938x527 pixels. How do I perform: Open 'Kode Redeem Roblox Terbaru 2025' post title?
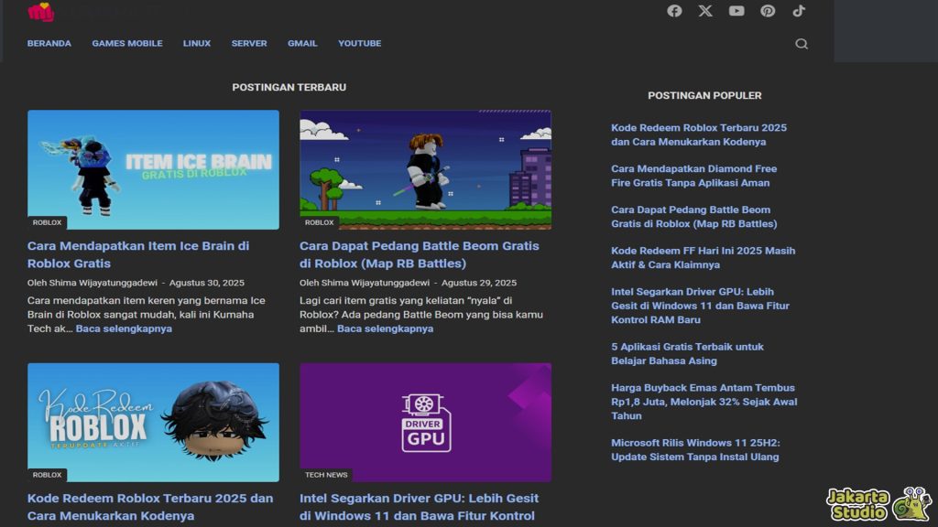pos(150,507)
